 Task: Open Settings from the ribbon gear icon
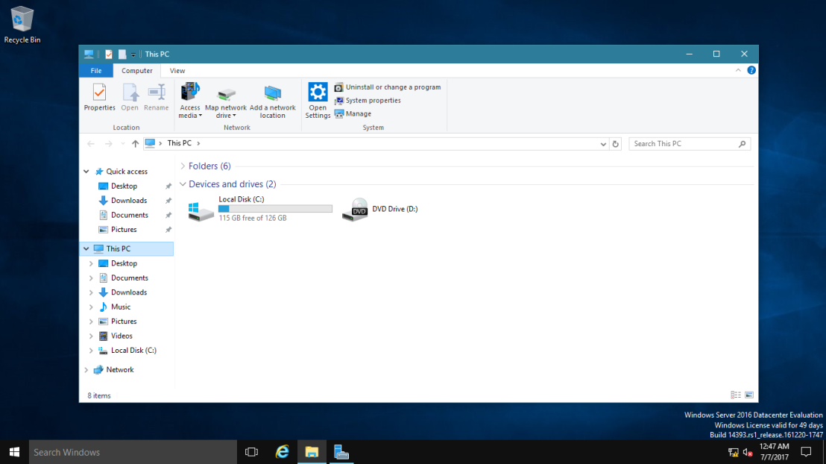click(318, 100)
